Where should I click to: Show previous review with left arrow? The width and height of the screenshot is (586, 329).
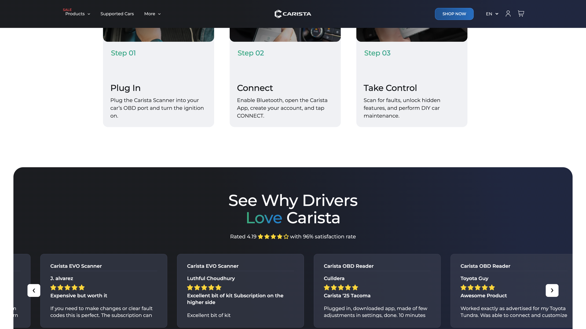34,290
